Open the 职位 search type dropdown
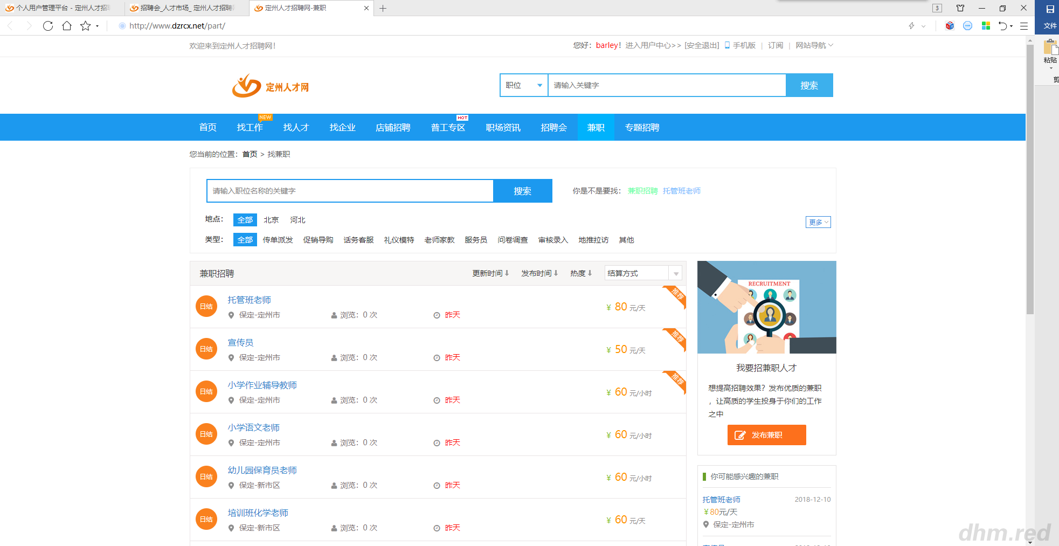Image resolution: width=1059 pixels, height=546 pixels. click(x=524, y=85)
